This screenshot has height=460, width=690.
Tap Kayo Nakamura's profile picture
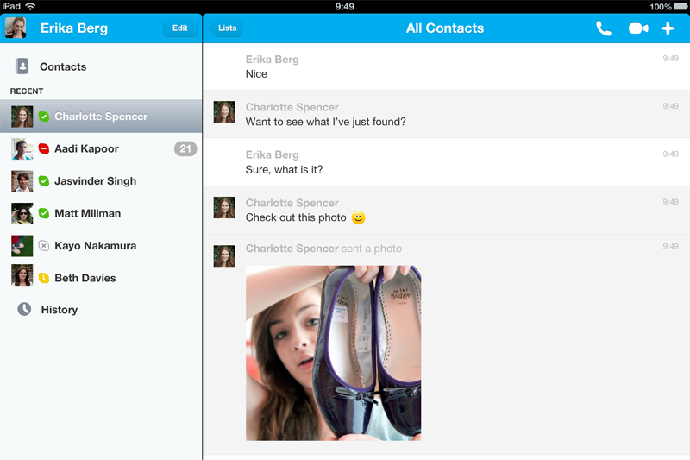pos(22,246)
